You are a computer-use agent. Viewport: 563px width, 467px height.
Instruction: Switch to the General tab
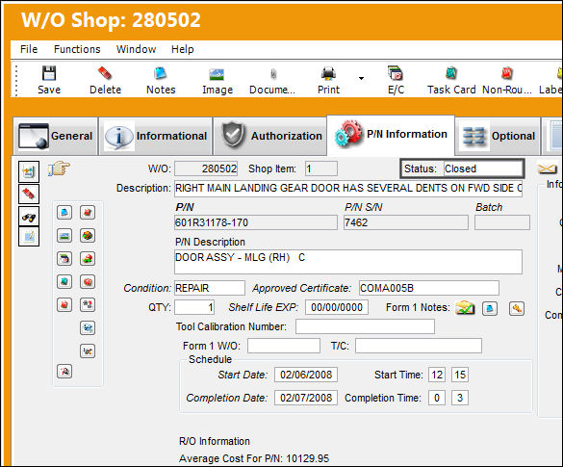pyautogui.click(x=56, y=136)
